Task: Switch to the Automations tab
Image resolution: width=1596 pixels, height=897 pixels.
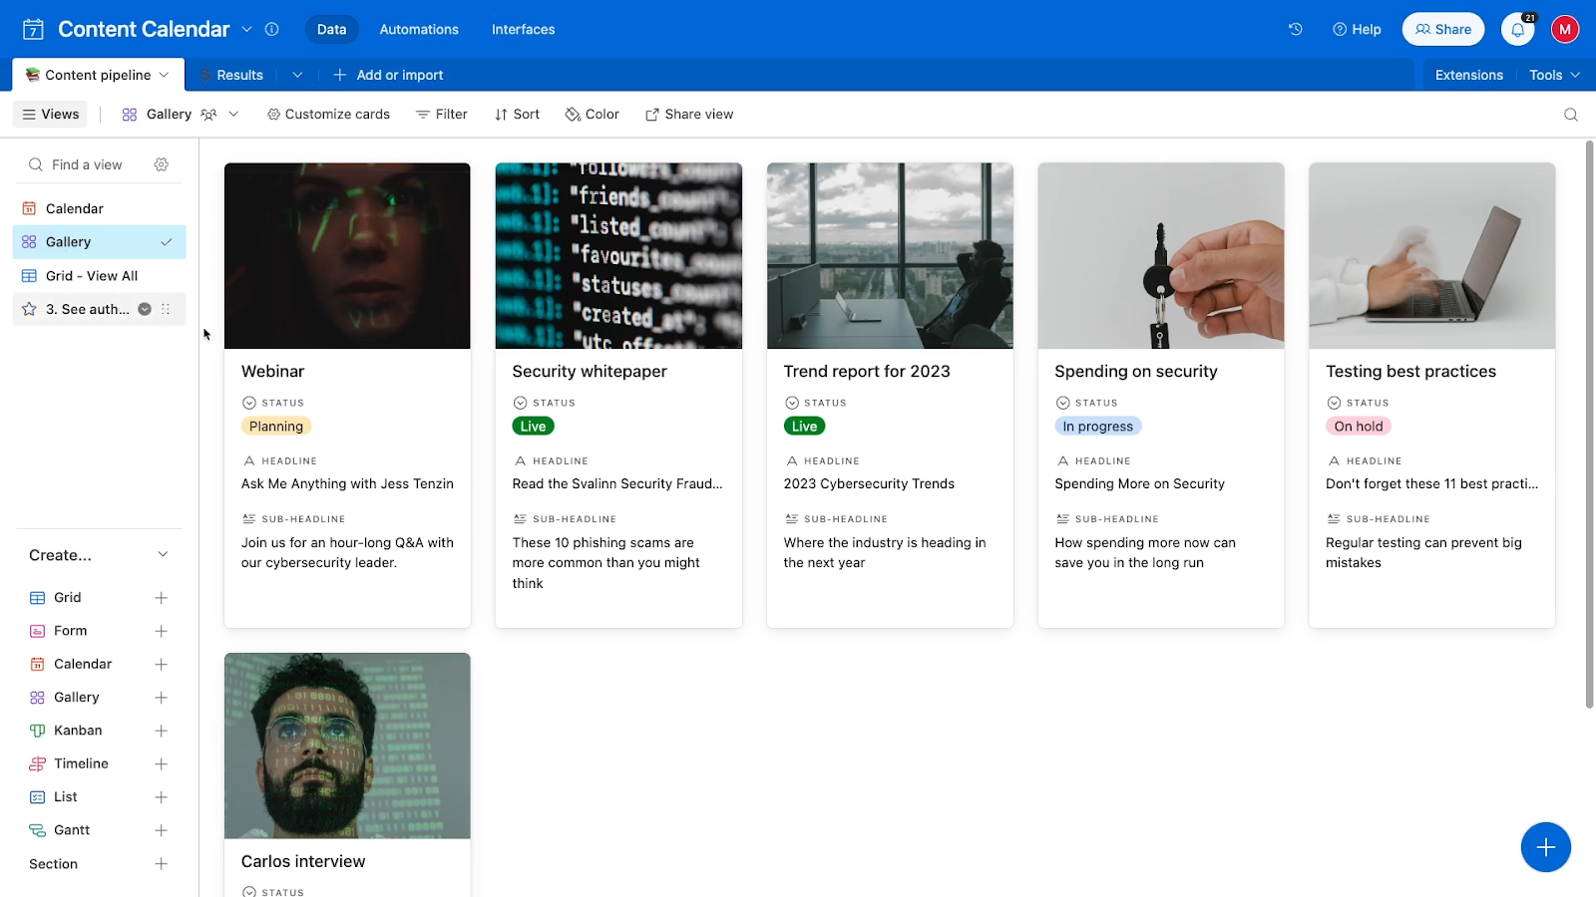Action: tap(419, 29)
